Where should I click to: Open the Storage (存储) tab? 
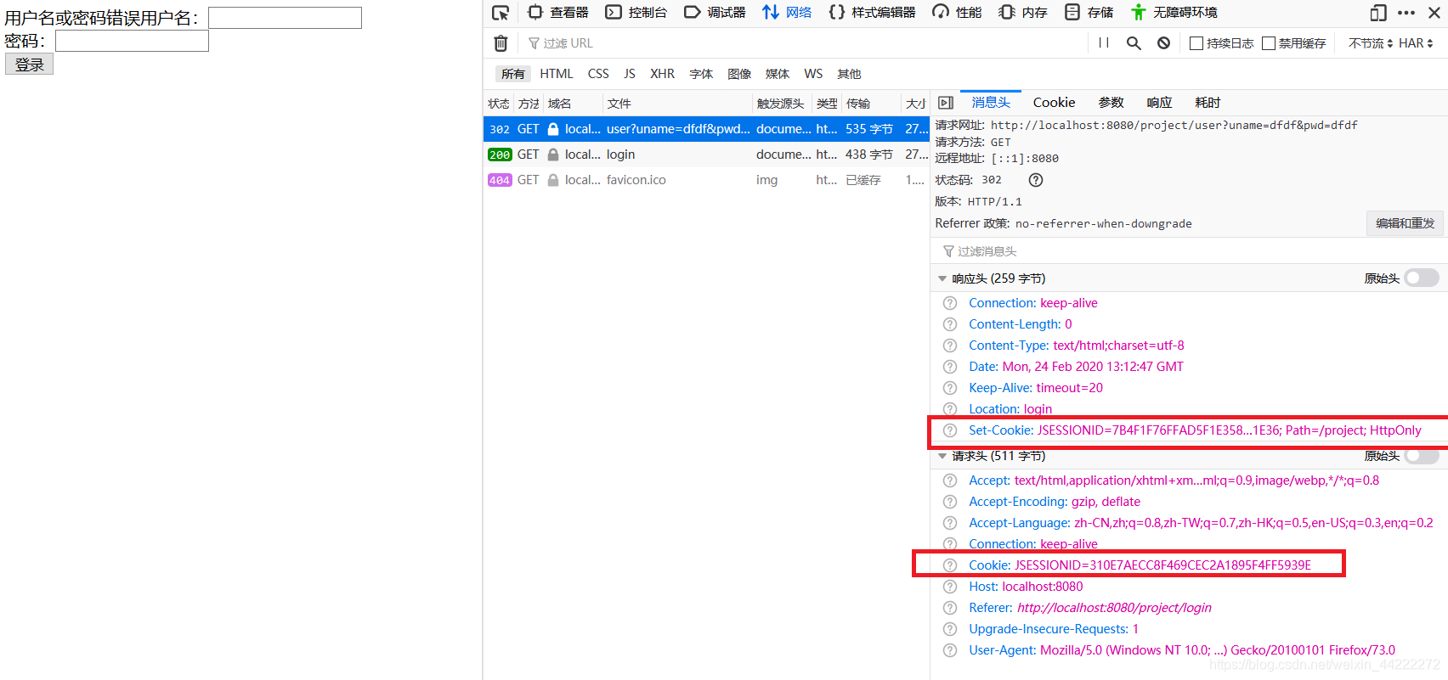click(x=1089, y=13)
